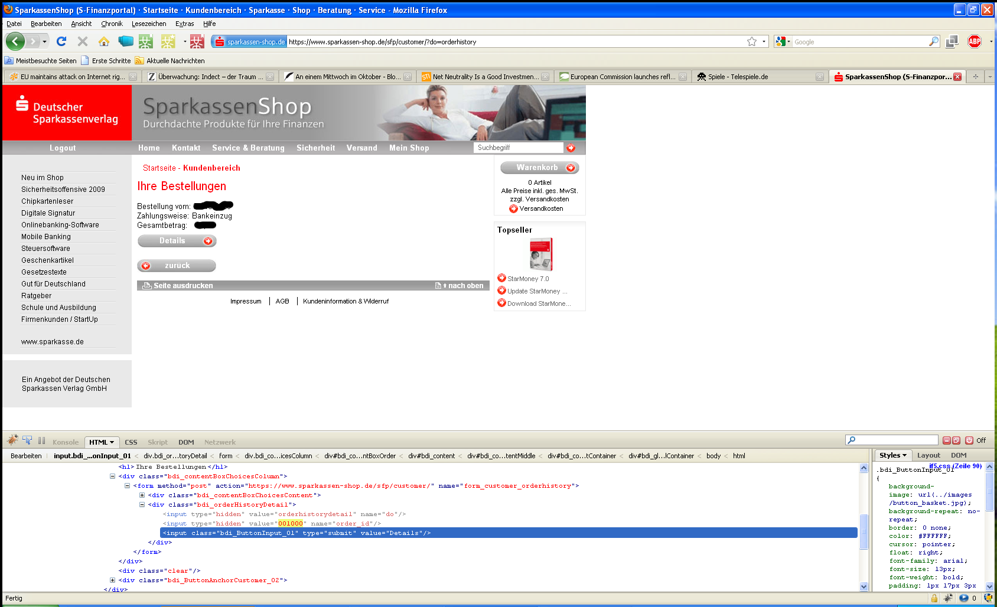Expand the bdi_contentBoxChoicesContent div node
This screenshot has height=607, width=997.
[142, 495]
